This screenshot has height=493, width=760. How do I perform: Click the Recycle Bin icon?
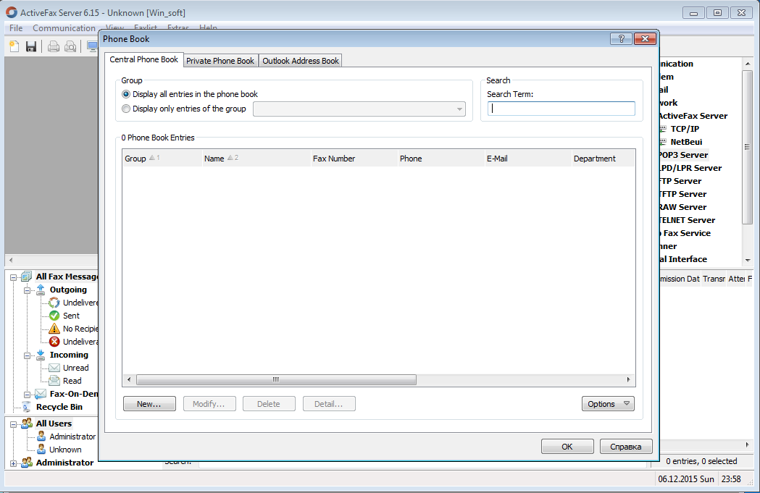coord(27,408)
